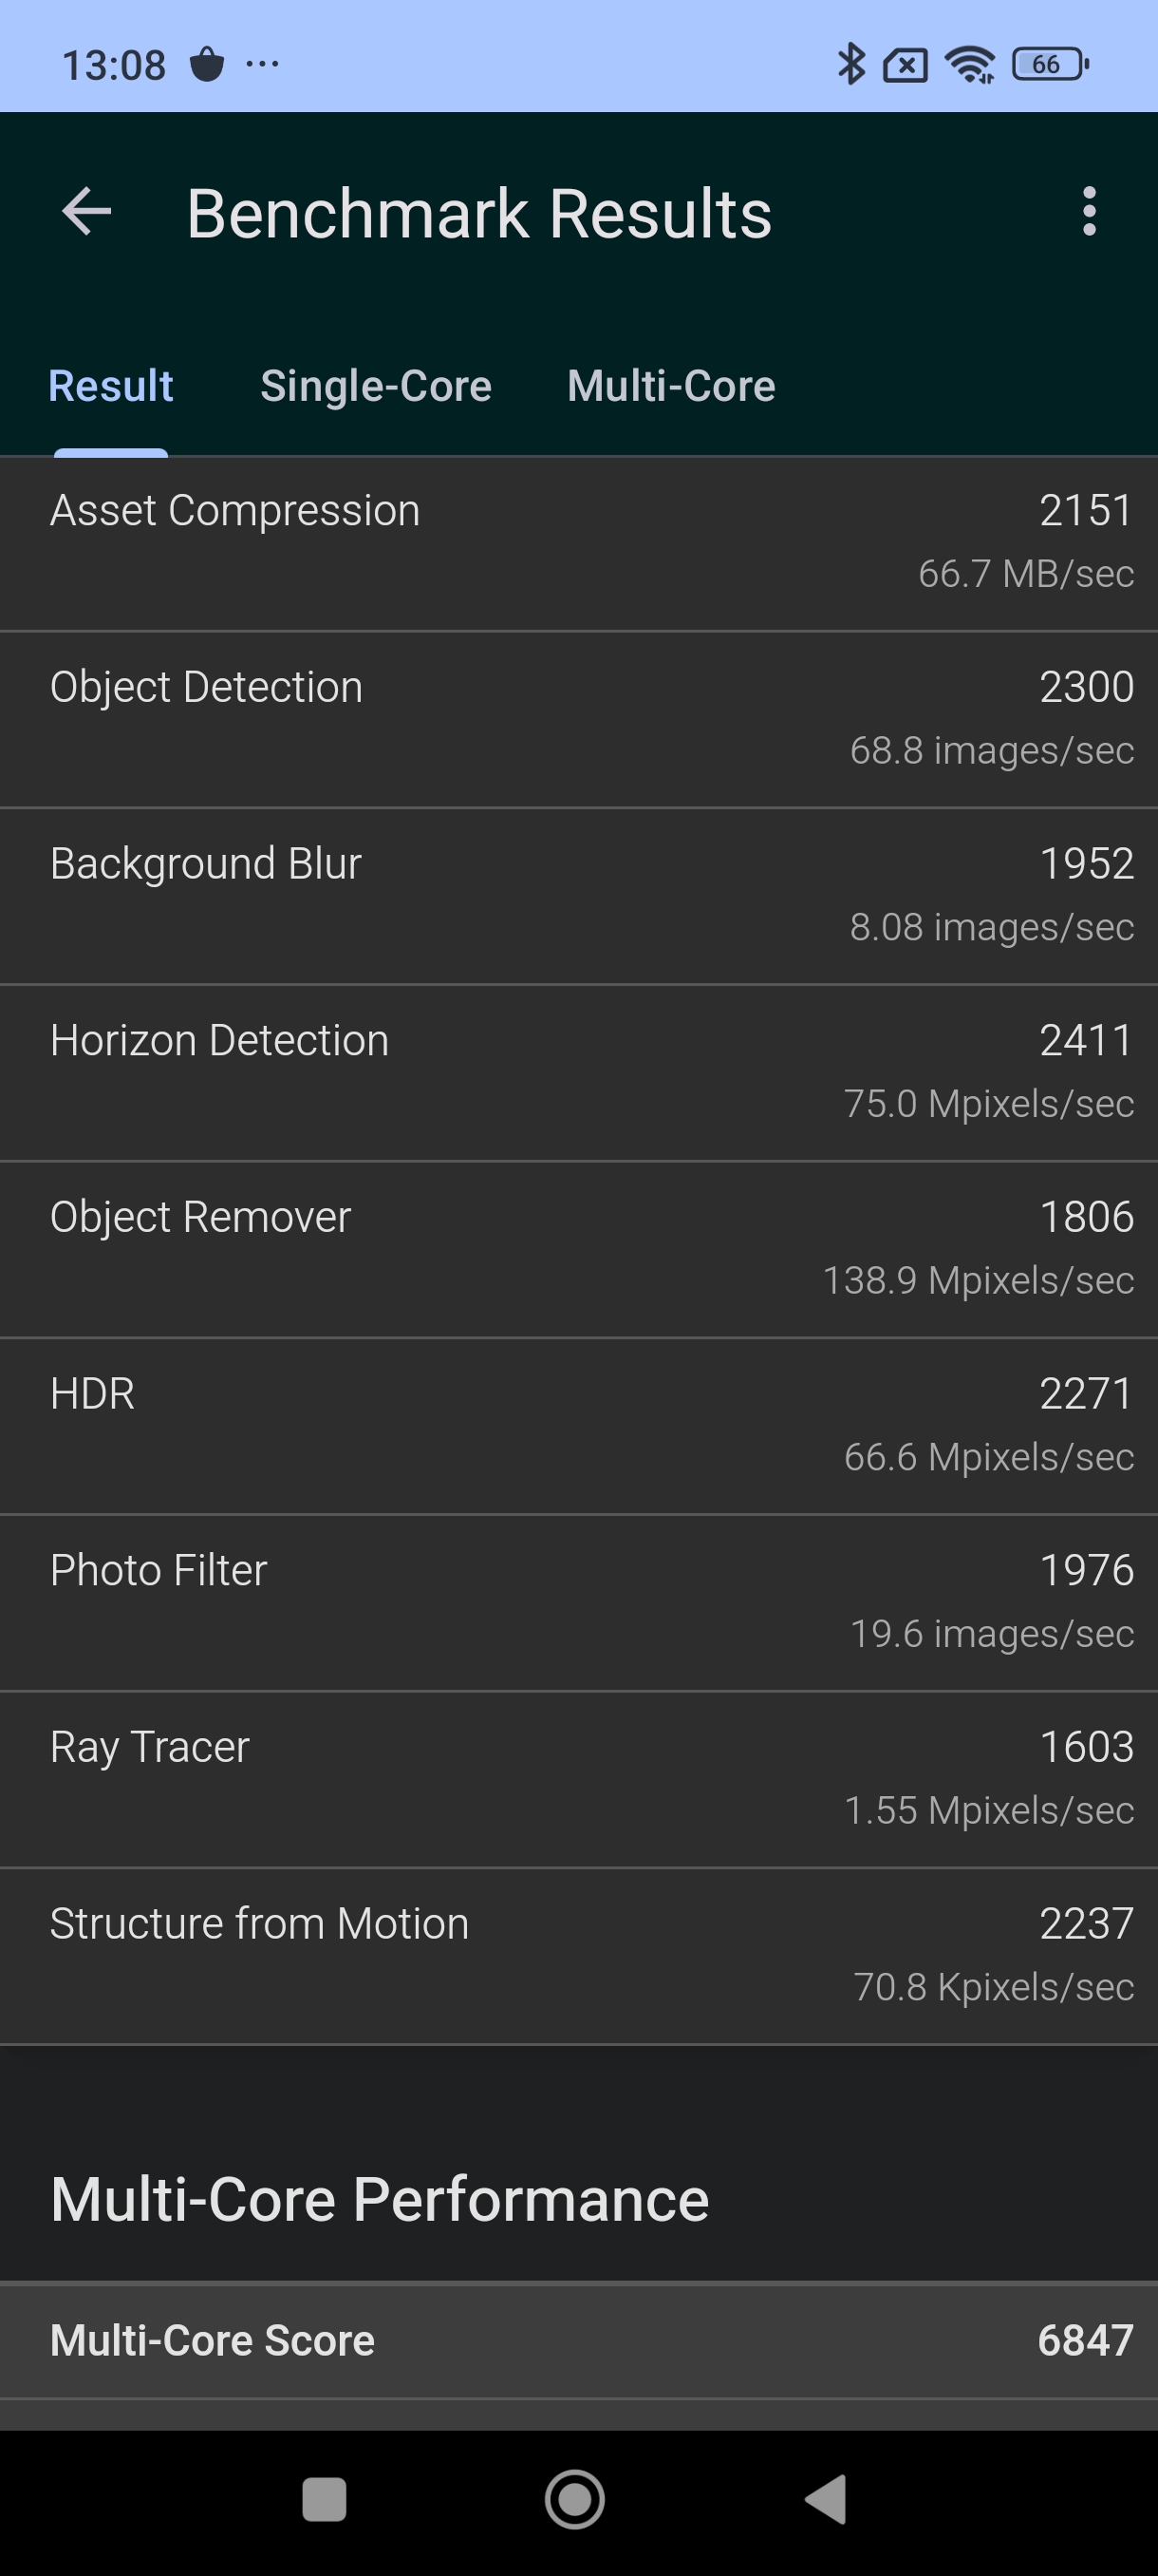Image resolution: width=1158 pixels, height=2576 pixels.
Task: Tap the back arrow icon
Action: pos(87,212)
